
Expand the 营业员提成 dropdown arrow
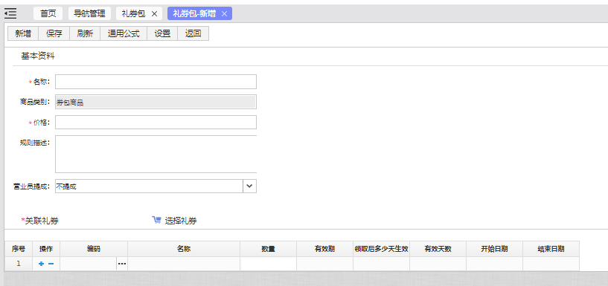coord(250,186)
